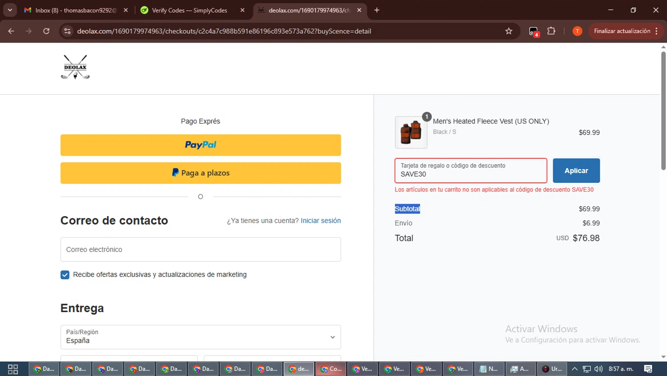Click the $76.98 total amount
Screen dimensions: 667x376
pyautogui.click(x=586, y=238)
